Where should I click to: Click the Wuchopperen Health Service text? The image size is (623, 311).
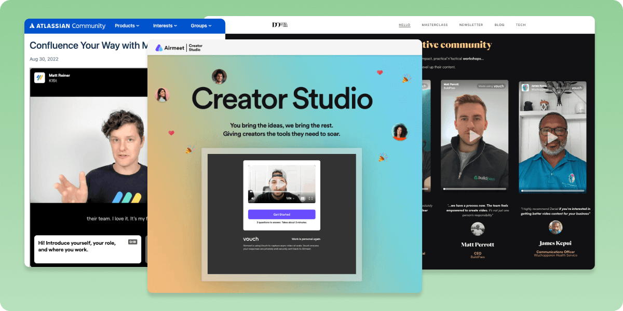tap(556, 256)
